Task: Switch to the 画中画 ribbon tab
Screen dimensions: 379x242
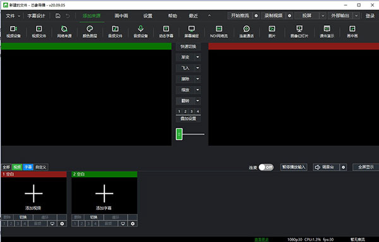Action: 121,16
